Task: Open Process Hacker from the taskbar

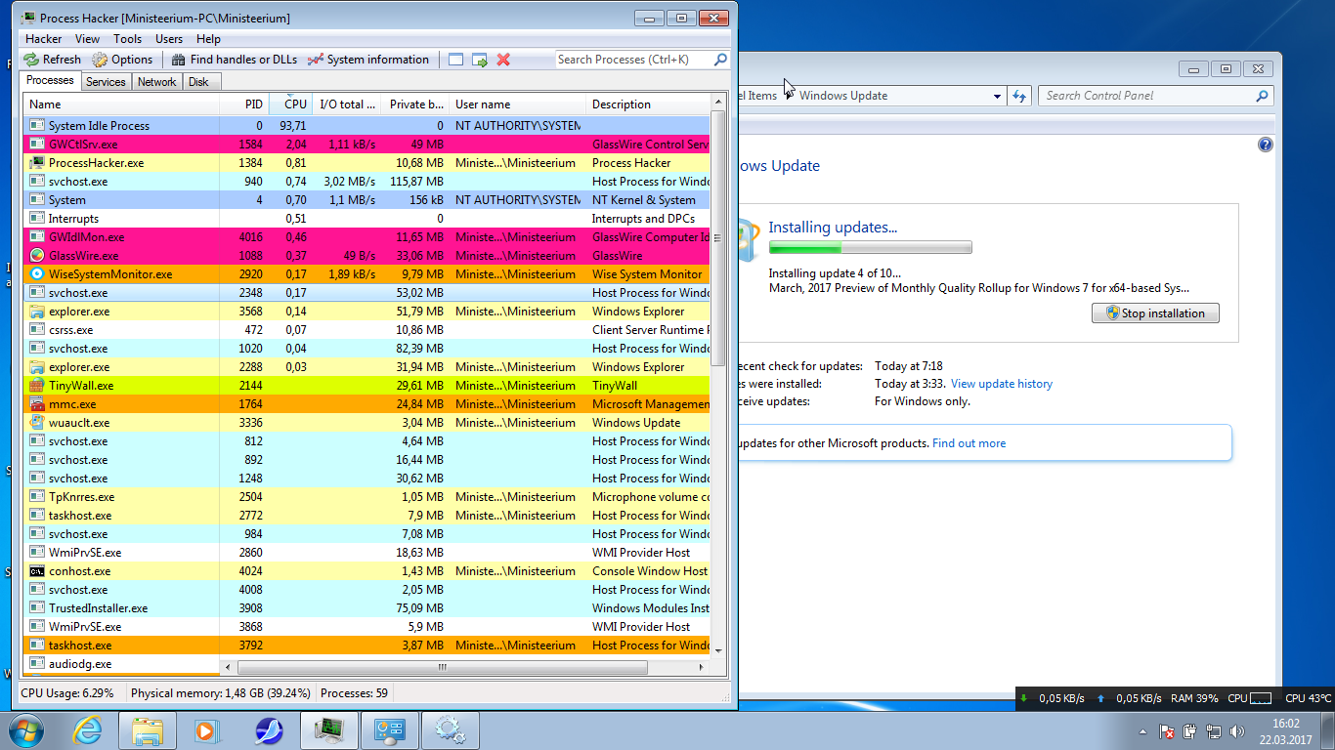Action: click(328, 729)
